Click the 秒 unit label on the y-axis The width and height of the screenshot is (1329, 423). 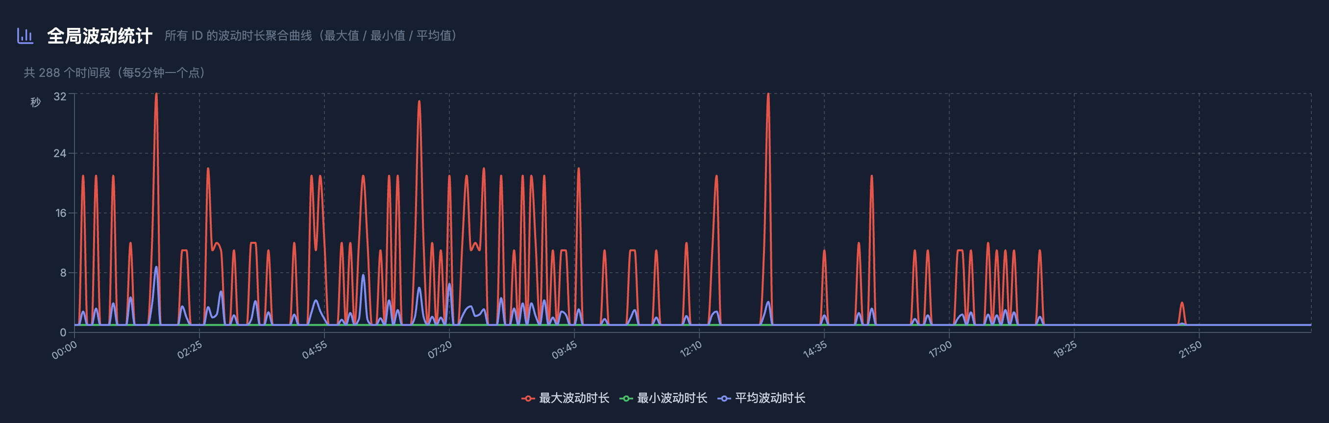pos(35,102)
